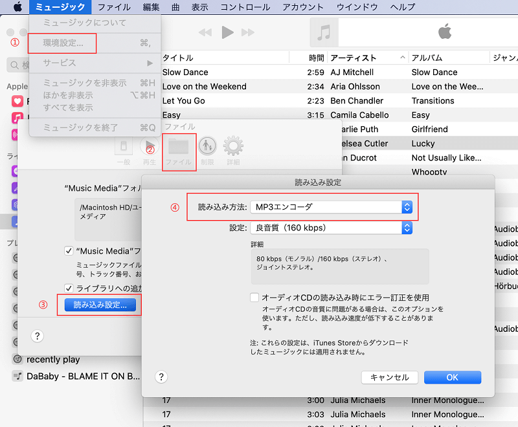Click album Lucky
This screenshot has width=518, height=427.
tap(423, 144)
